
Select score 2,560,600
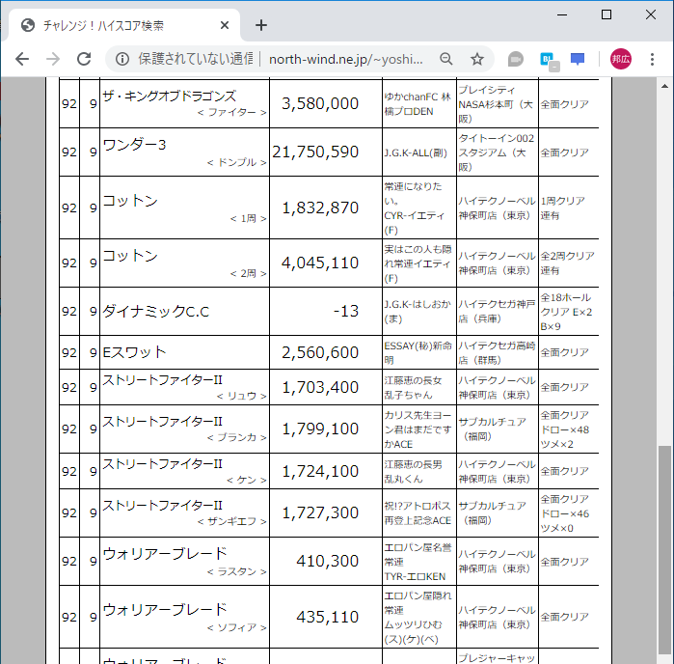click(320, 352)
